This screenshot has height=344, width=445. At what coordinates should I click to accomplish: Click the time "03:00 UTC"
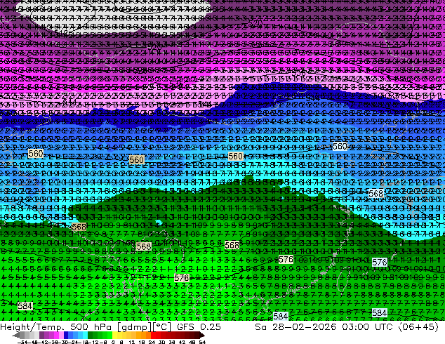click(x=367, y=326)
